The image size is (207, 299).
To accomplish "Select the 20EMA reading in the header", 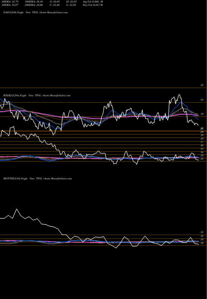I will (10, 2).
